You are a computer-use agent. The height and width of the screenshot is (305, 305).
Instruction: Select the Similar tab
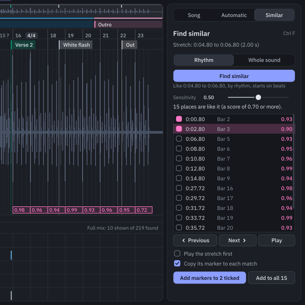(x=274, y=15)
